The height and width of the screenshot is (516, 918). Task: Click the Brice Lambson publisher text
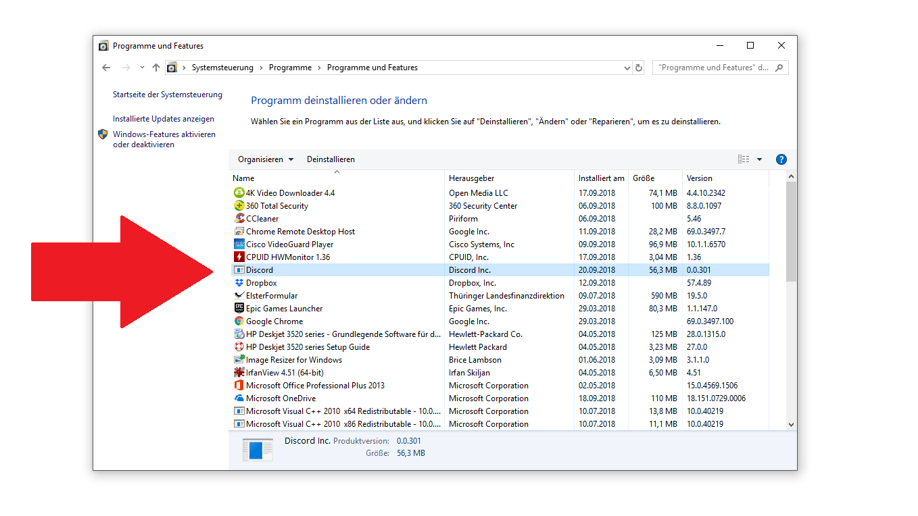475,360
